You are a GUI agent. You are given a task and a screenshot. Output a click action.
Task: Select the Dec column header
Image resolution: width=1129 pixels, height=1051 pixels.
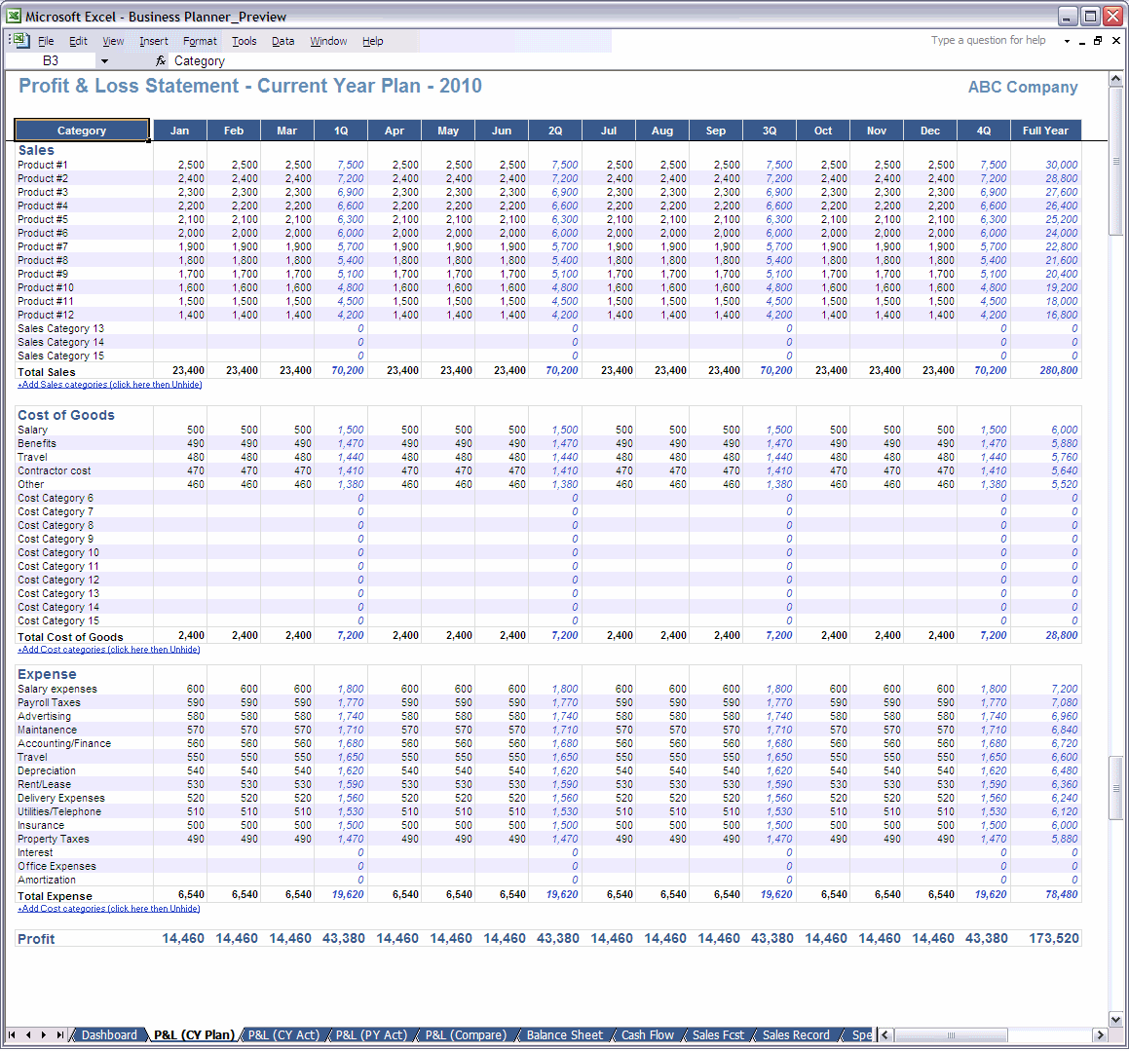[929, 131]
